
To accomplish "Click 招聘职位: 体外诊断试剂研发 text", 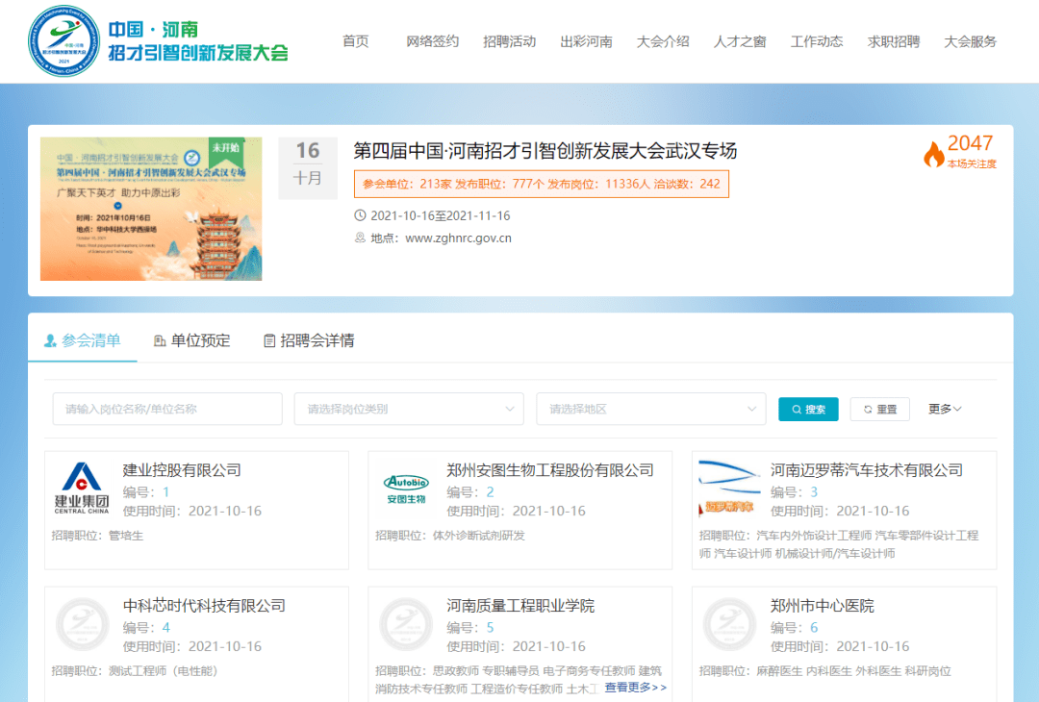I will coord(450,535).
